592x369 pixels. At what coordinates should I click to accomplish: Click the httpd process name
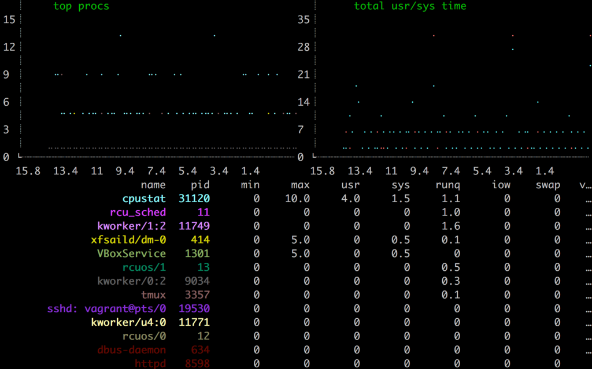click(x=150, y=364)
